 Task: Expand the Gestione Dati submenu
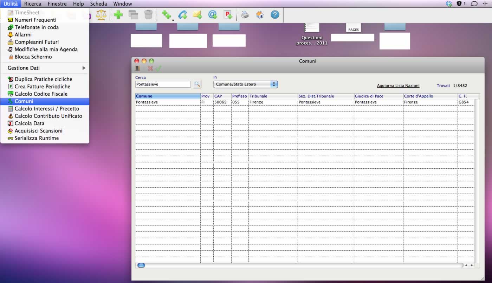pos(46,68)
